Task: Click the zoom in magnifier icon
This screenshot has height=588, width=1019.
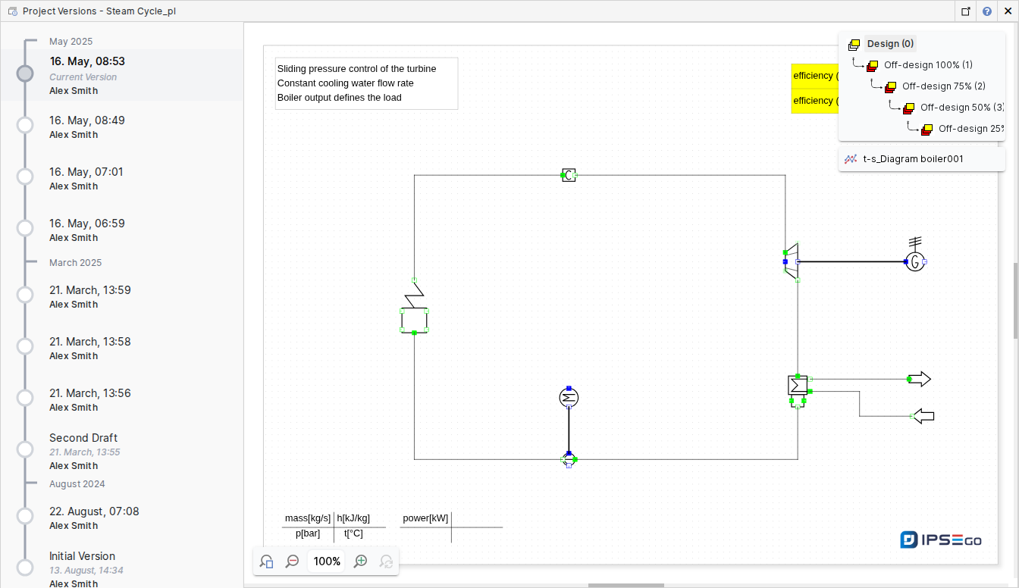Action: point(361,561)
